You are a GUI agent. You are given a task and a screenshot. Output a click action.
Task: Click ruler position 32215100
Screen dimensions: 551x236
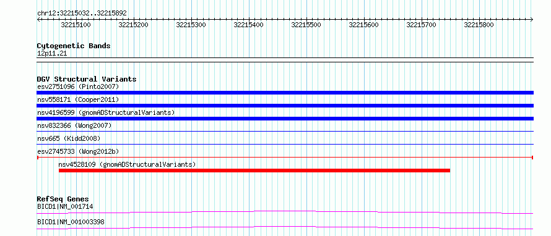coord(76,25)
